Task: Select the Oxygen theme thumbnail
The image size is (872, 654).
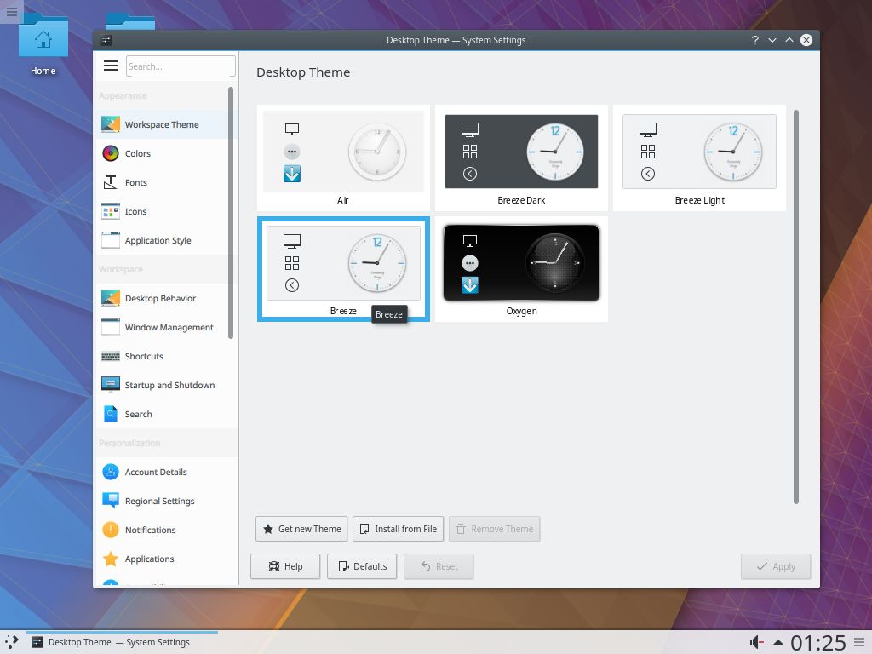Action: [521, 263]
